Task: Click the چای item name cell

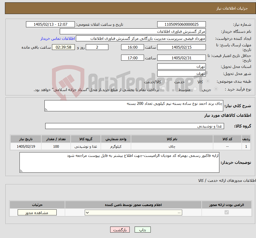Action: click(x=172, y=146)
